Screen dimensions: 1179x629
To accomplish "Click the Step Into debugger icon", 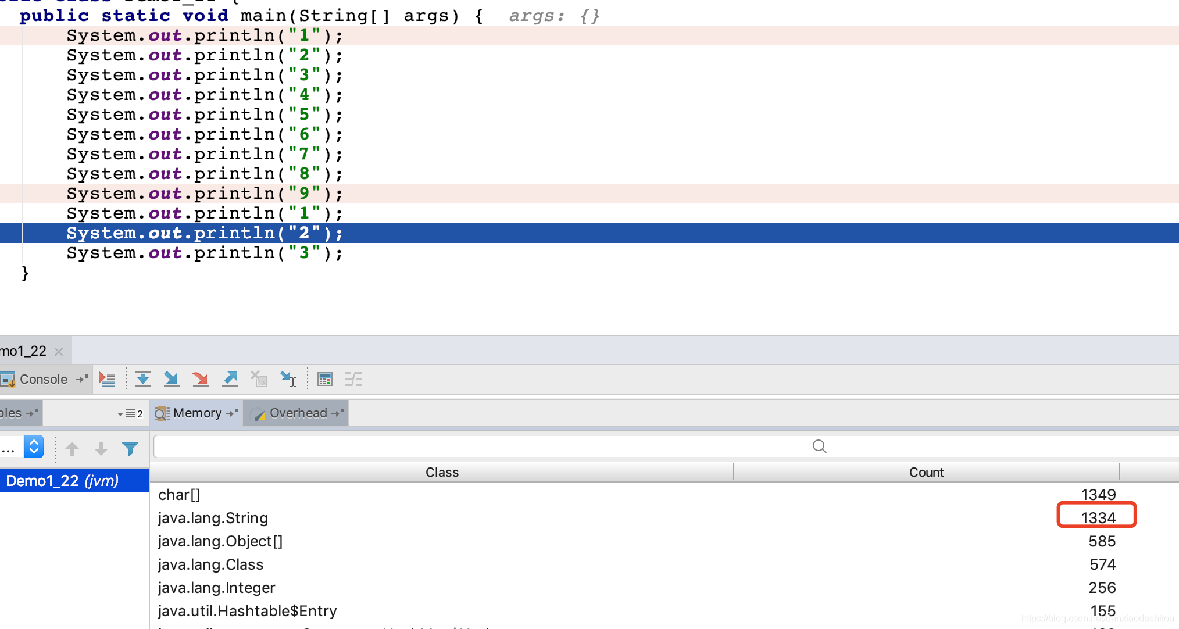I will pos(172,380).
